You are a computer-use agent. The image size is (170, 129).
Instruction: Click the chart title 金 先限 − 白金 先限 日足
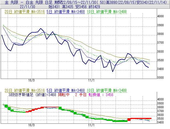[29, 2]
